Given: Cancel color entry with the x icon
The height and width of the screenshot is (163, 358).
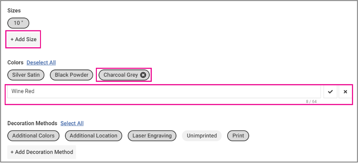Looking at the screenshot, I should pyautogui.click(x=345, y=91).
